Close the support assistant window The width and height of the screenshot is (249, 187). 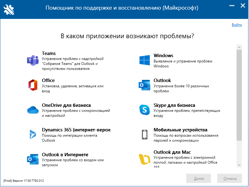point(243,6)
